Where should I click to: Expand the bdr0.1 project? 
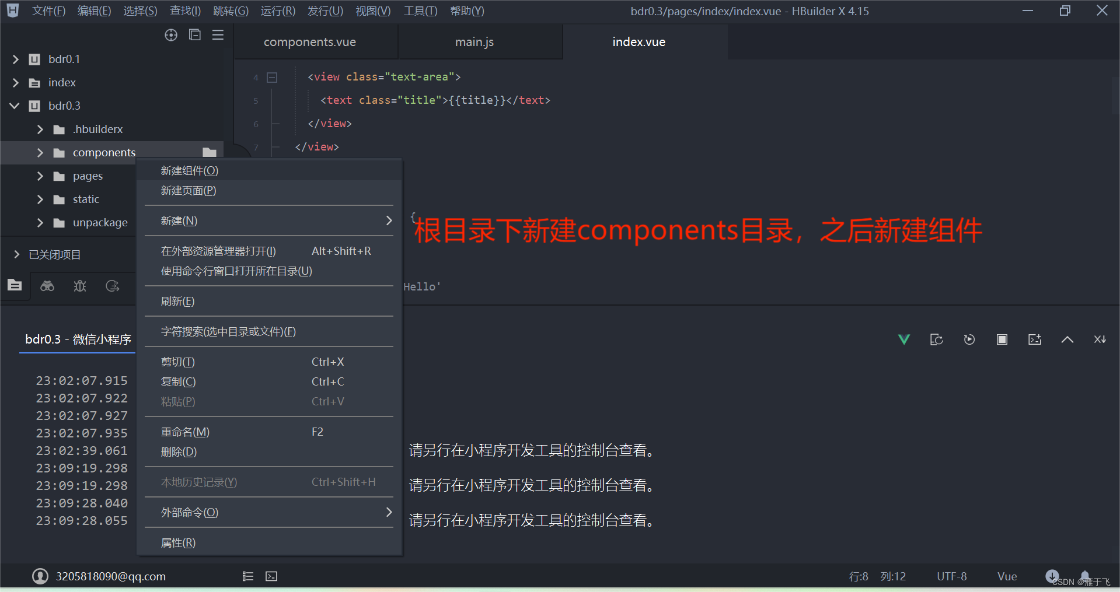coord(16,59)
